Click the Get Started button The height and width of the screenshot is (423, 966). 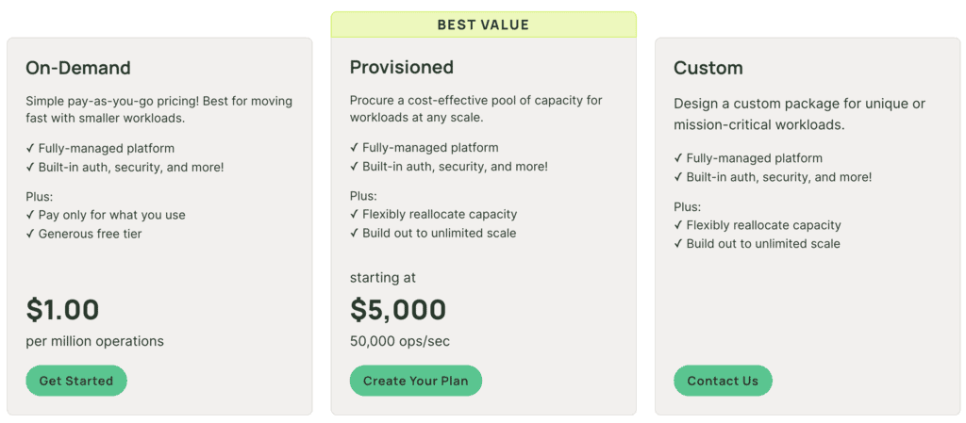(x=76, y=381)
